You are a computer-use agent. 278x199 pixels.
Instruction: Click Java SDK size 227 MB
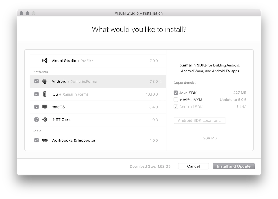click(240, 93)
